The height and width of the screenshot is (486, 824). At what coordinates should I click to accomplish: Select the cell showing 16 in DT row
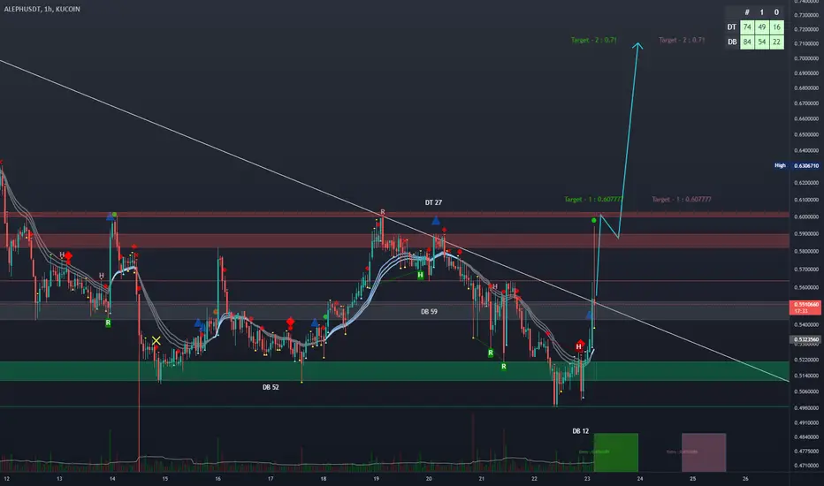click(776, 27)
